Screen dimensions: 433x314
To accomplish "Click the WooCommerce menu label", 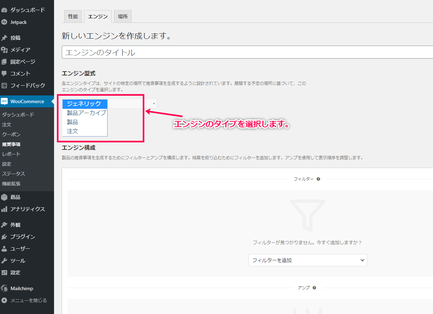I will 27,101.
